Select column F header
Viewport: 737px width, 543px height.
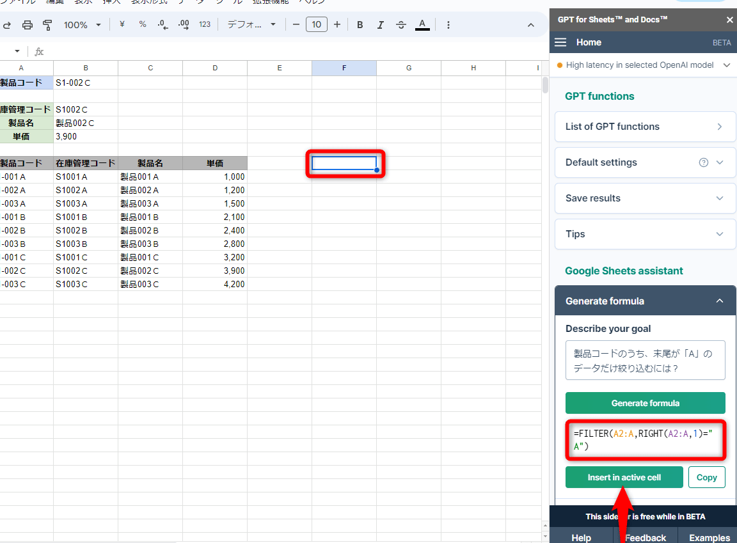(x=344, y=68)
